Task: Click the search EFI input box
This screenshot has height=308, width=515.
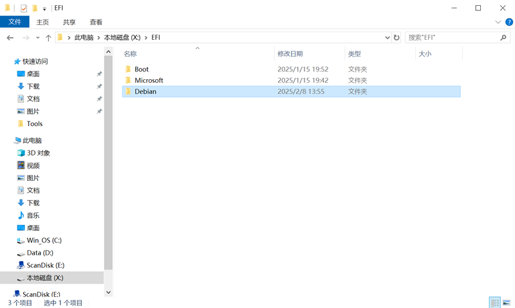Action: pos(451,38)
